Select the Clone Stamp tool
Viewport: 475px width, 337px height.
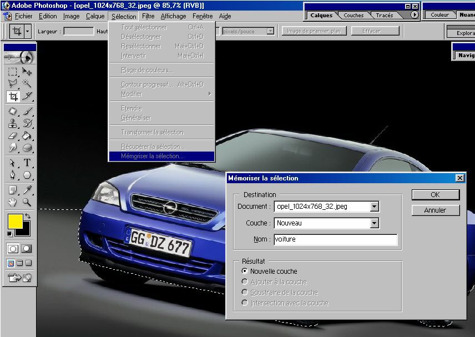click(13, 123)
